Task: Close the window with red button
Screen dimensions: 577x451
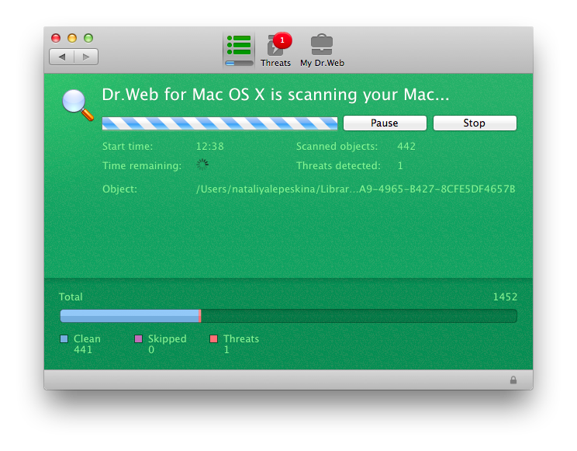Action: (56, 38)
